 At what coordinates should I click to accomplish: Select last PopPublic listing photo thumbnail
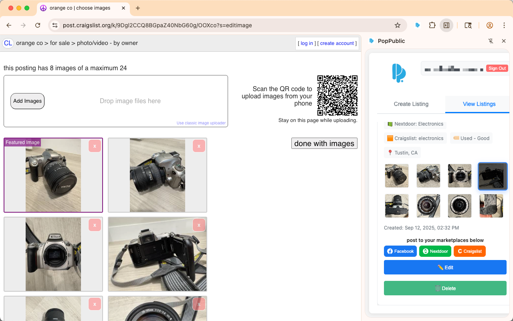pyautogui.click(x=491, y=206)
